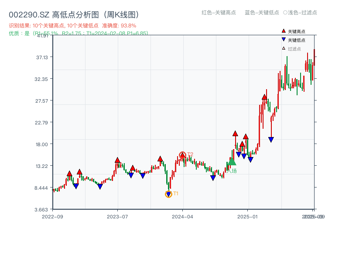Screen dimensions: 349x261
Task: Click y-axis value 22.79
Action: [x=41, y=123]
